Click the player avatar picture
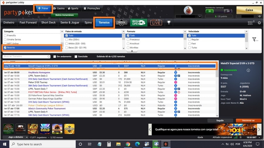264x148 pixels. [188, 10]
